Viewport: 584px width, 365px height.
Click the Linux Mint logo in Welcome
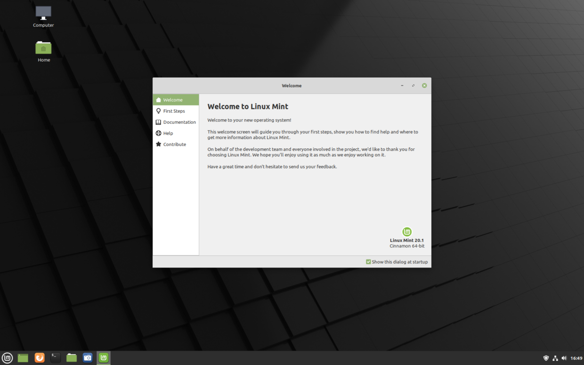tap(407, 232)
